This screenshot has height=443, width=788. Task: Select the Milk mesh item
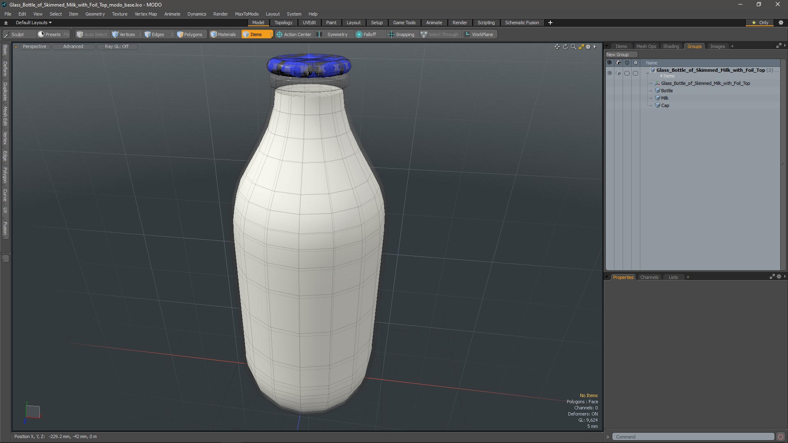point(665,98)
